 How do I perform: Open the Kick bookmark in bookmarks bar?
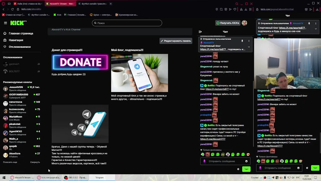(57, 15)
